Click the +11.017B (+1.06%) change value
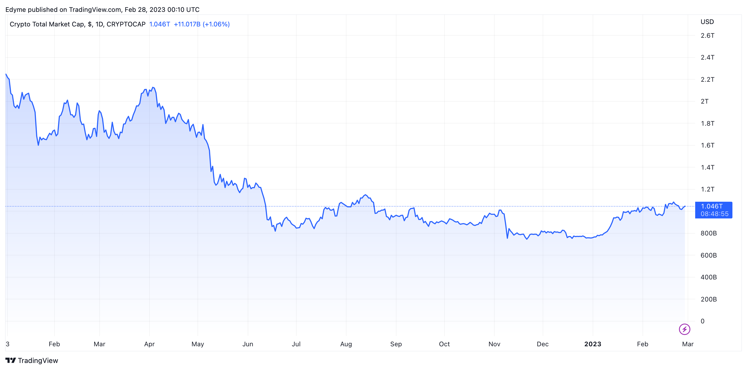The height and width of the screenshot is (370, 747). click(202, 24)
